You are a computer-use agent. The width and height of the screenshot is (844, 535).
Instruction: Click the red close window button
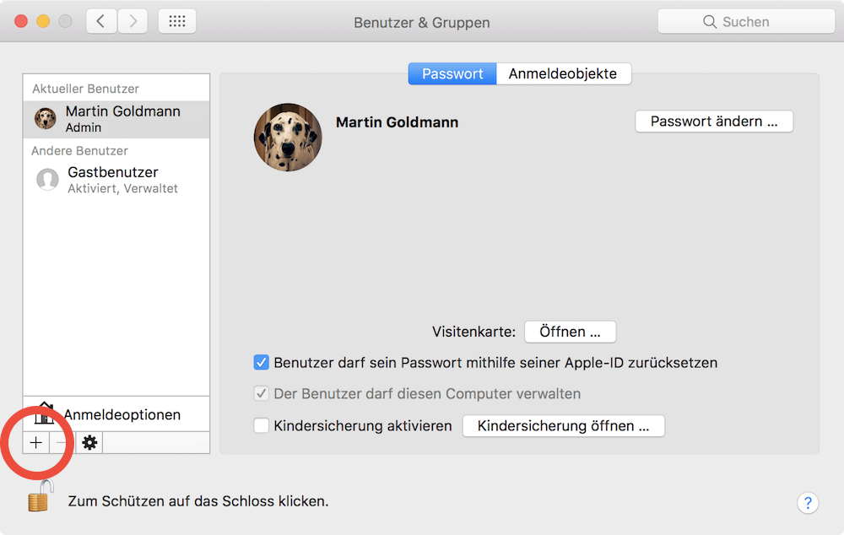point(21,22)
